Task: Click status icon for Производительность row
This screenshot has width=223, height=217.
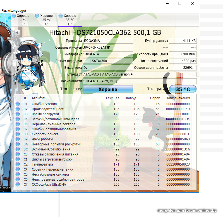Action: pos(18,109)
